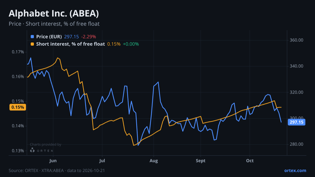The width and height of the screenshot is (315, 177).
Task: Click the 0.16% left axis label
Action: pyautogui.click(x=18, y=77)
